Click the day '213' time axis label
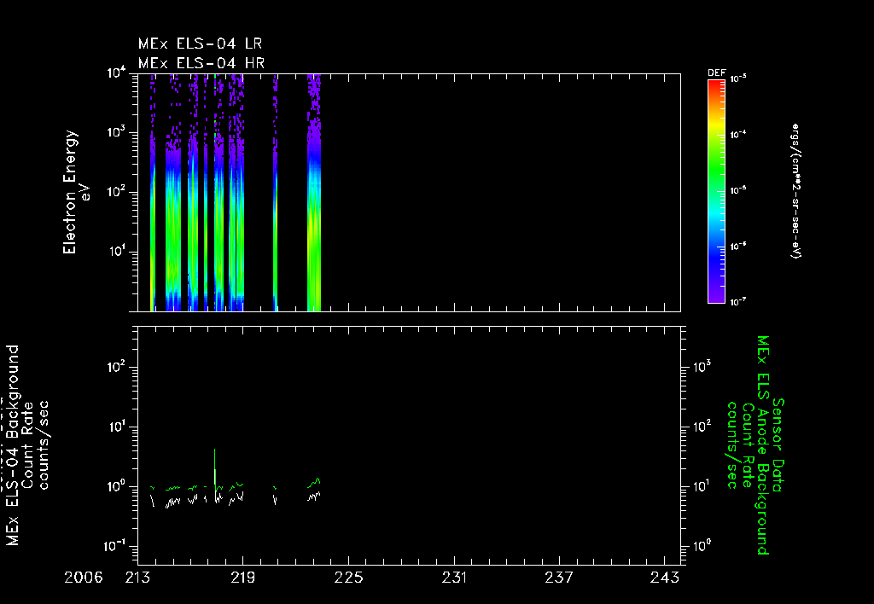This screenshot has width=874, height=604. (x=137, y=578)
